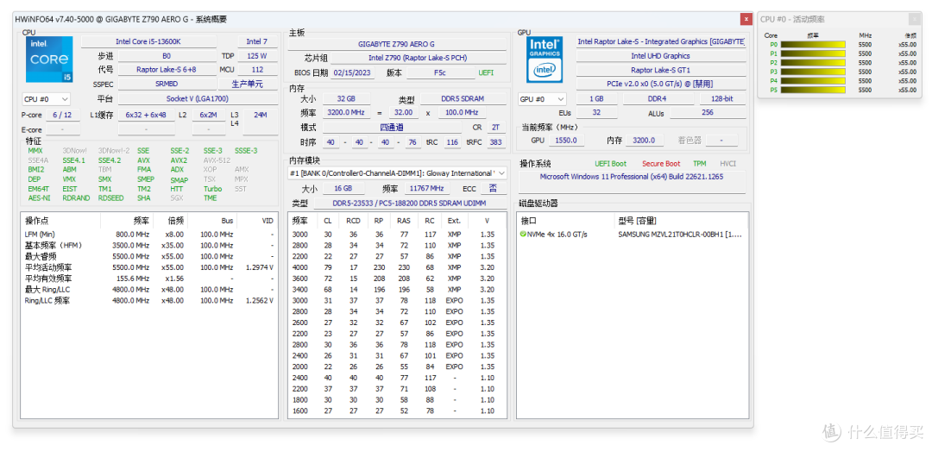Click the VID column header
Viewport: 932px width, 451px height.
pyautogui.click(x=257, y=221)
